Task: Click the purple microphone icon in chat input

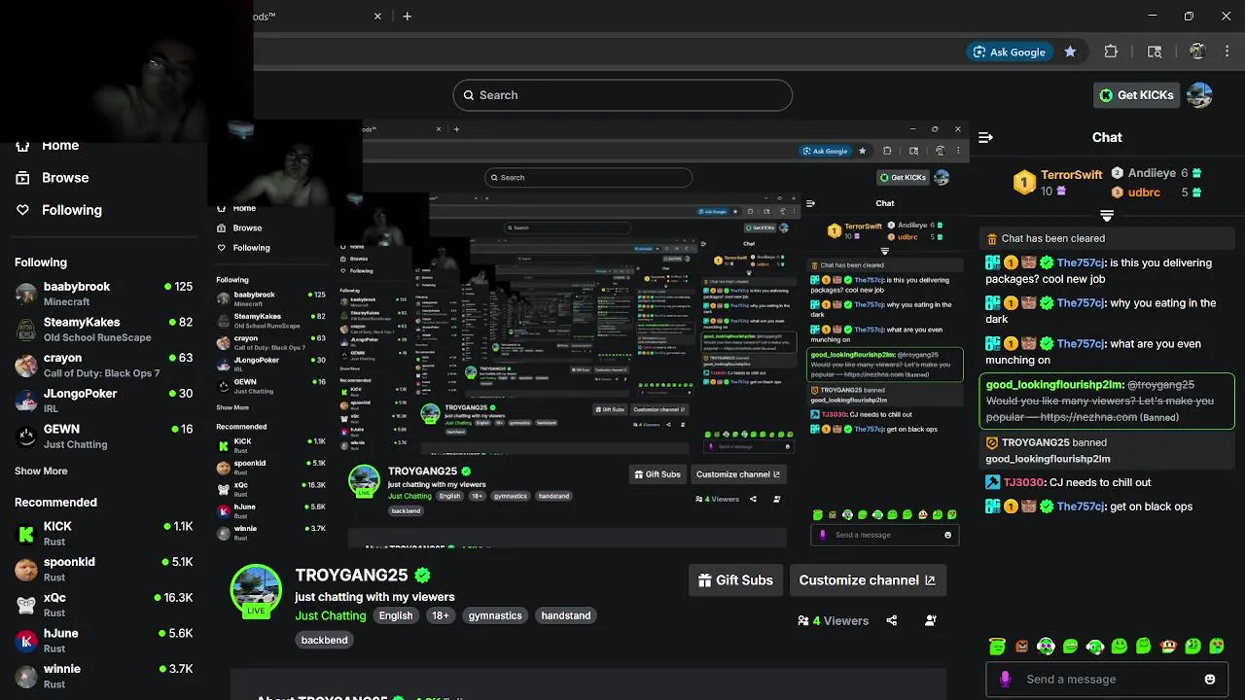Action: click(1005, 680)
